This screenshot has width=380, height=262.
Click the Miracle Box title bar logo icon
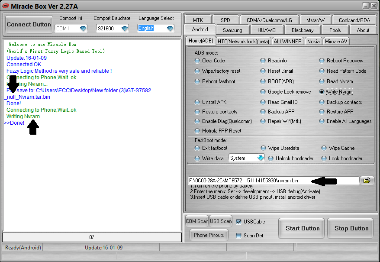(x=5, y=6)
